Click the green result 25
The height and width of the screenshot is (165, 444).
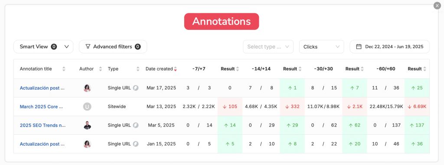[x=417, y=88]
